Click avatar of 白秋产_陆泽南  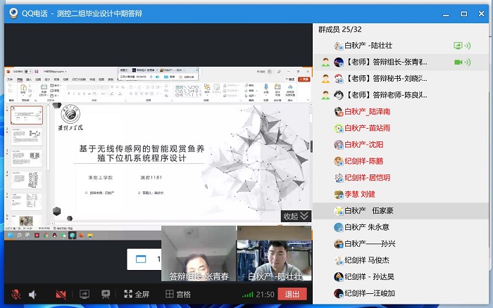(339, 111)
